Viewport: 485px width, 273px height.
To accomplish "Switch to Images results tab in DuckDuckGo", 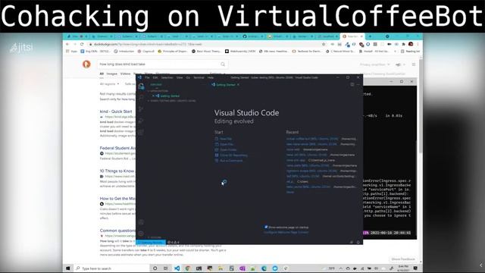I will [x=111, y=74].
